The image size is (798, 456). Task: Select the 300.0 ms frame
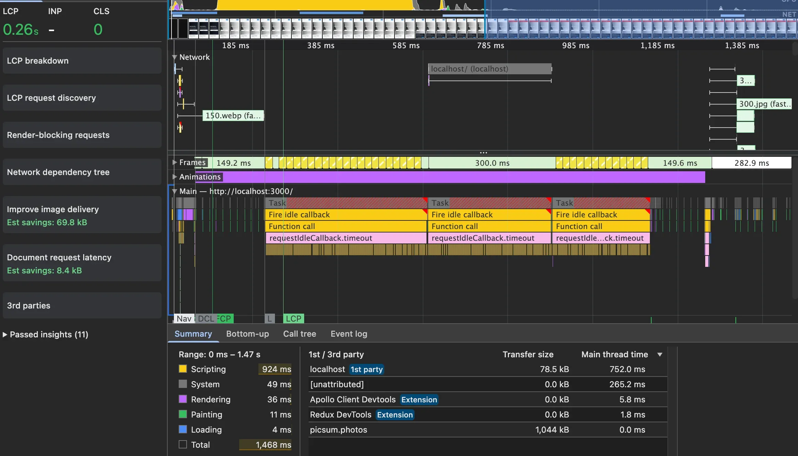pos(492,163)
